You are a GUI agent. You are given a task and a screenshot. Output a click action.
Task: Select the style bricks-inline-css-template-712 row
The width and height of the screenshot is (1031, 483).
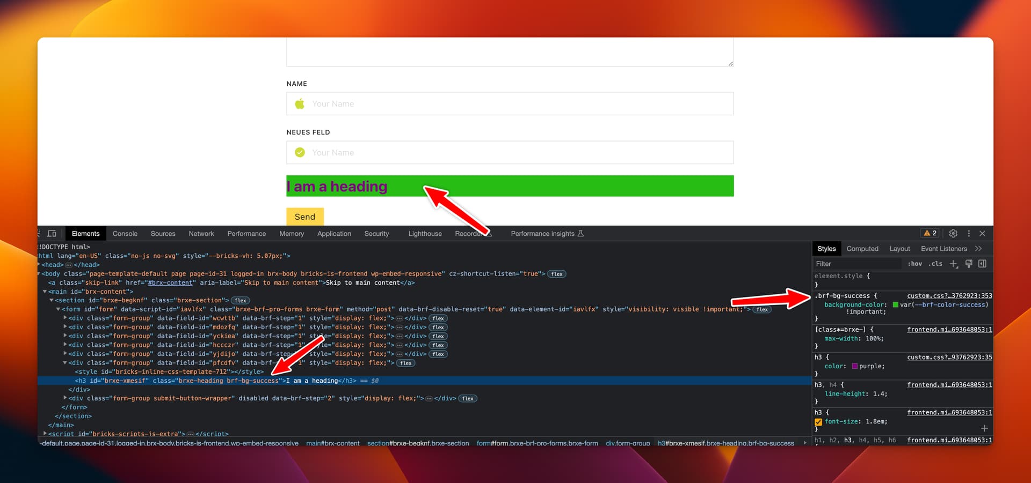pyautogui.click(x=169, y=371)
